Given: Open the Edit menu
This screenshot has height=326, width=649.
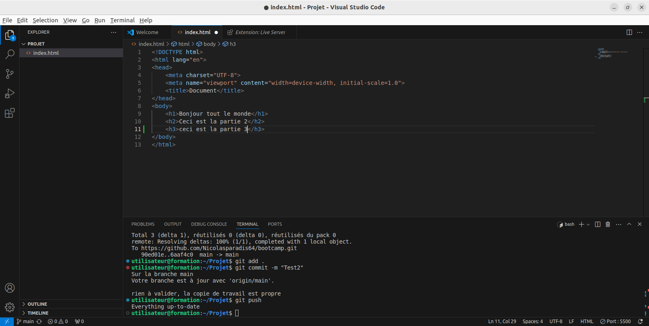Looking at the screenshot, I should [22, 20].
